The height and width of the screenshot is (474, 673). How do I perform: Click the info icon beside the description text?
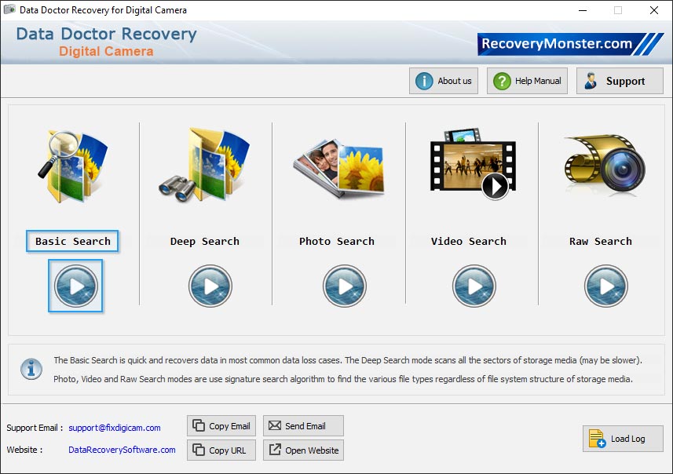pos(30,369)
